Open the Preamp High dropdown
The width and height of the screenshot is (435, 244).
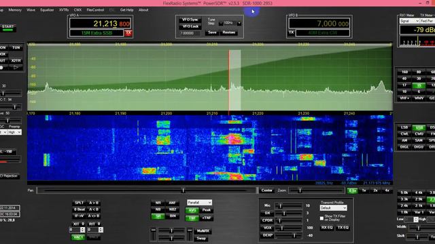pos(14,133)
